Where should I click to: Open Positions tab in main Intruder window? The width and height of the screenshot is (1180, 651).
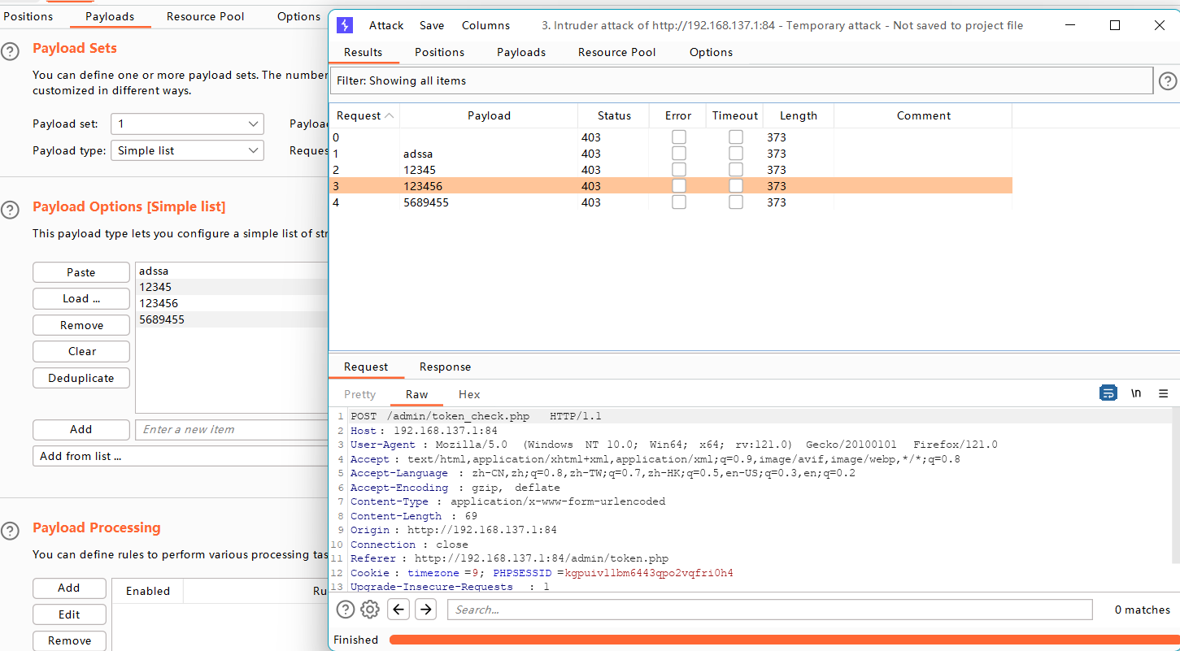pyautogui.click(x=28, y=16)
